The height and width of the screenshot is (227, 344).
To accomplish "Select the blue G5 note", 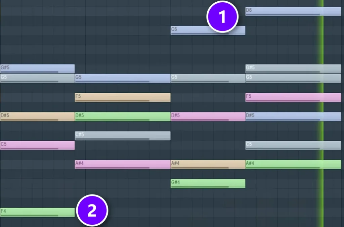I will 123,78.
